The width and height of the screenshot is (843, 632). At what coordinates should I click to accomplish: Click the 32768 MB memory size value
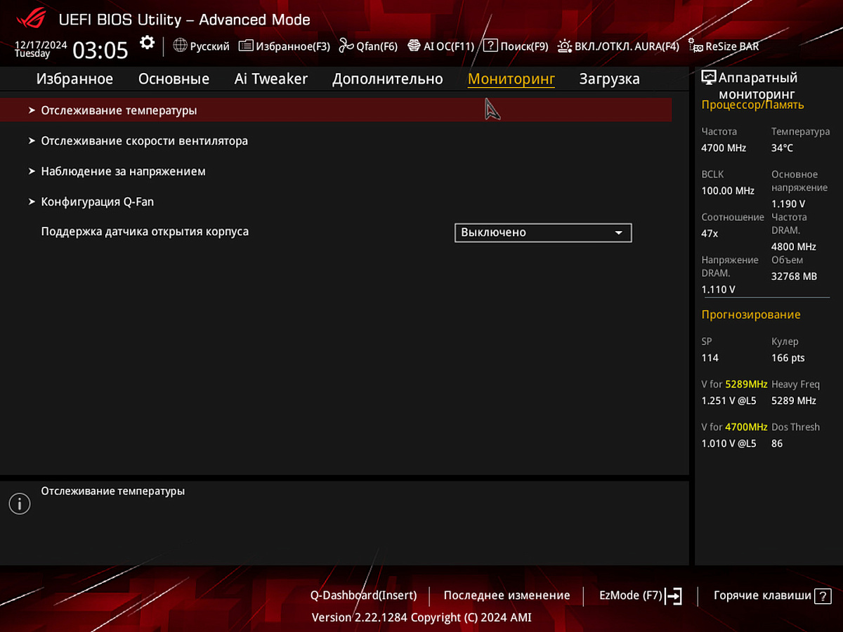coord(794,277)
